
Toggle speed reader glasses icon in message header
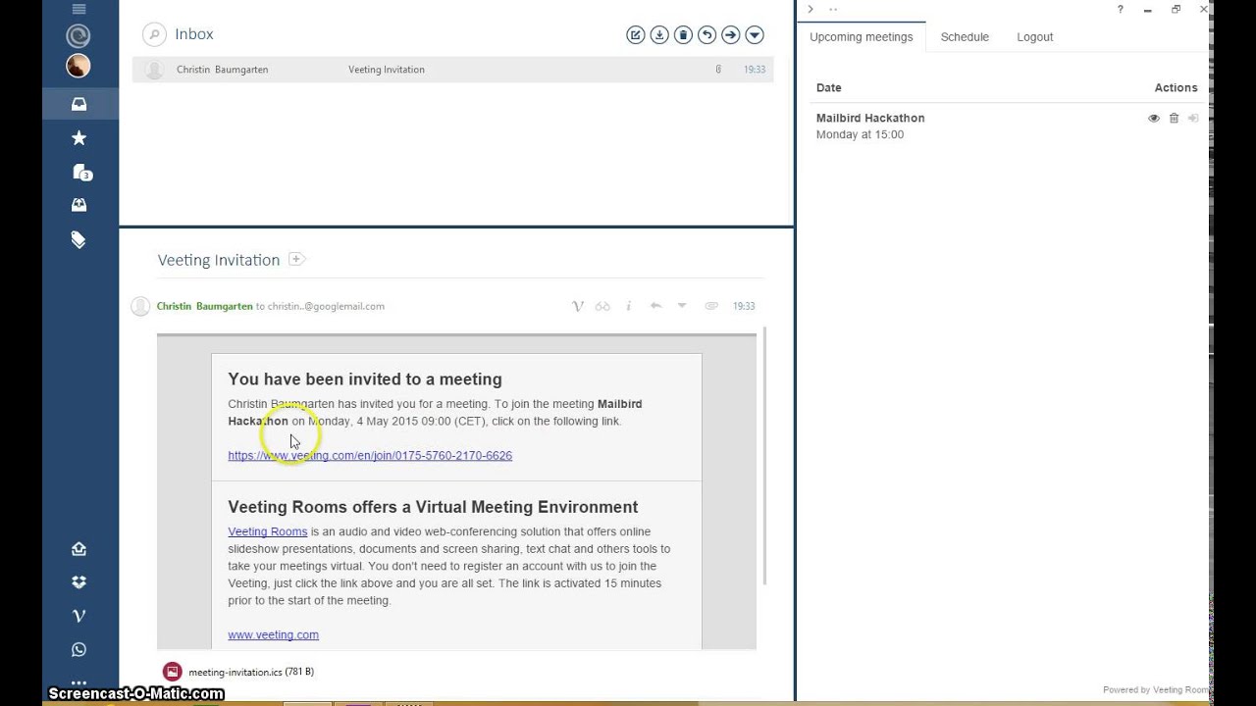point(602,306)
